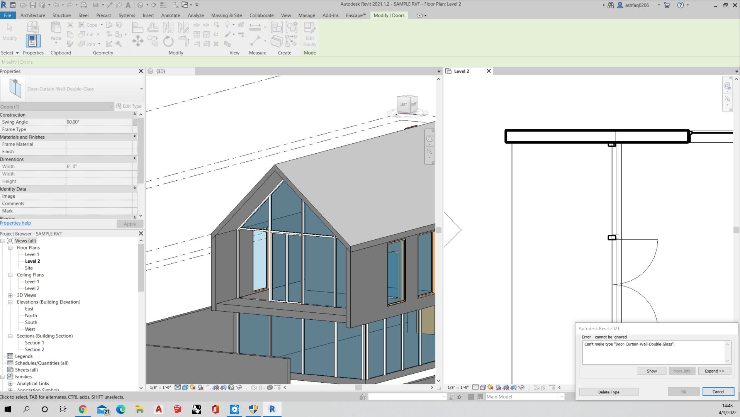Open visual style icon in 3D view bar
740x417 pixels.
pyautogui.click(x=185, y=387)
